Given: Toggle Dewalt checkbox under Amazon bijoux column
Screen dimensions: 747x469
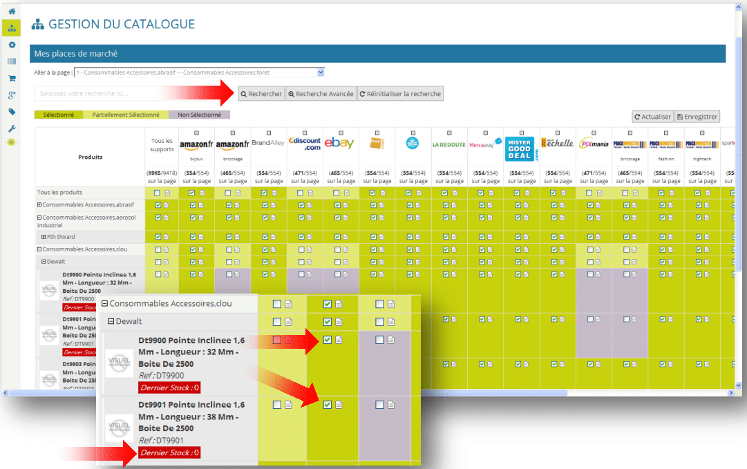Looking at the screenshot, I should pos(193,262).
